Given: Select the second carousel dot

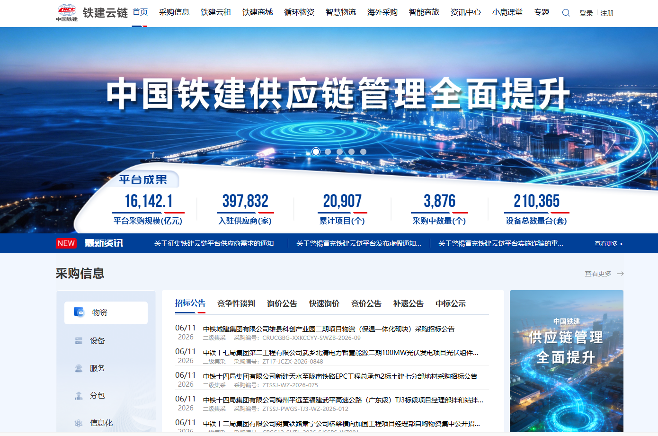Looking at the screenshot, I should (x=328, y=151).
